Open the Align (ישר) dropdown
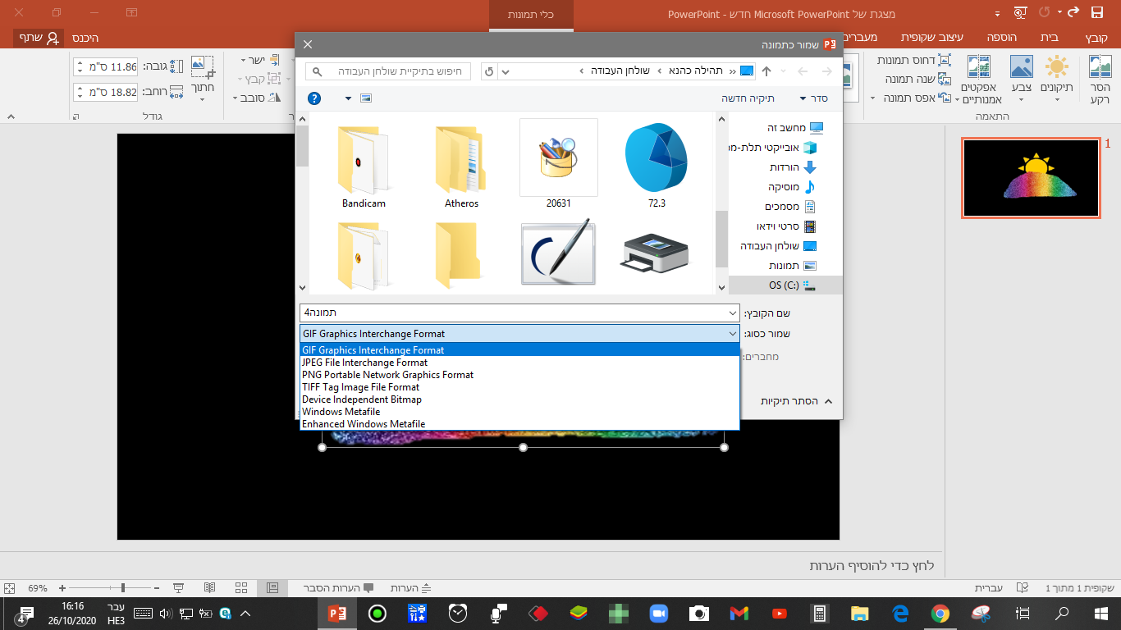Viewport: 1121px width, 630px height. point(262,60)
